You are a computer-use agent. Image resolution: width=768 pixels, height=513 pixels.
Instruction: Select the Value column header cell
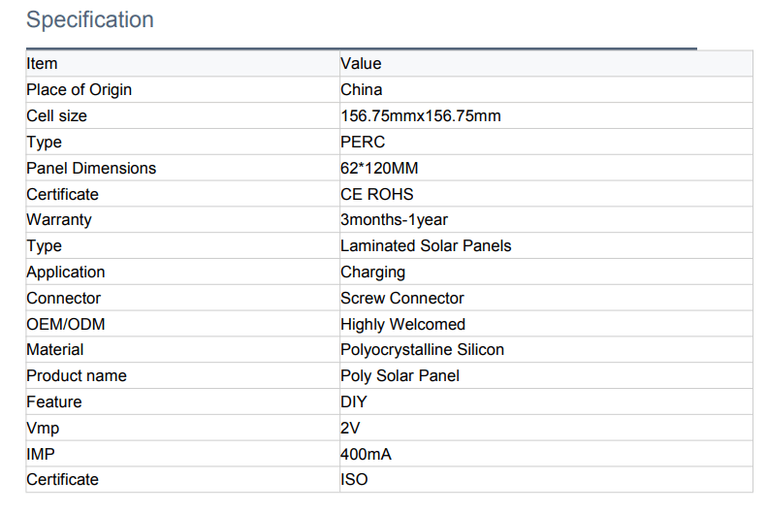[x=361, y=64]
